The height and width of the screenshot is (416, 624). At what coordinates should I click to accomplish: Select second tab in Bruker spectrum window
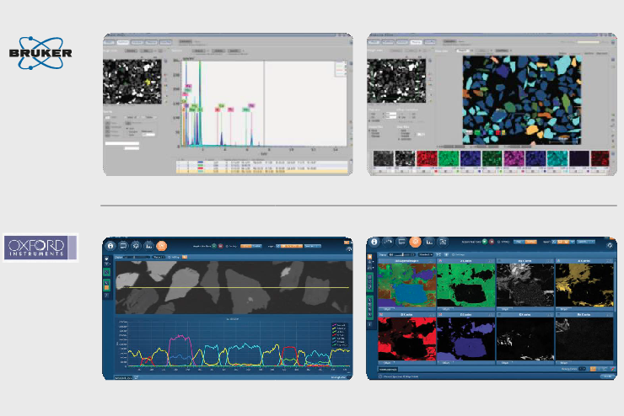pos(123,42)
